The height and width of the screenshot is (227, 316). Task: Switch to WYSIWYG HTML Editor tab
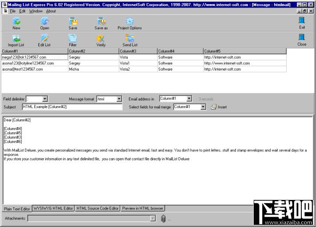53,208
